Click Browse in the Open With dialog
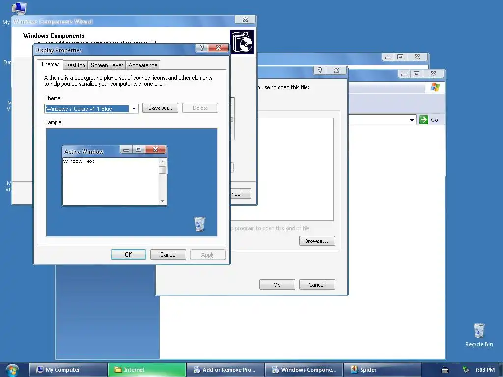Screen dimensions: 503x377 [x=317, y=241]
